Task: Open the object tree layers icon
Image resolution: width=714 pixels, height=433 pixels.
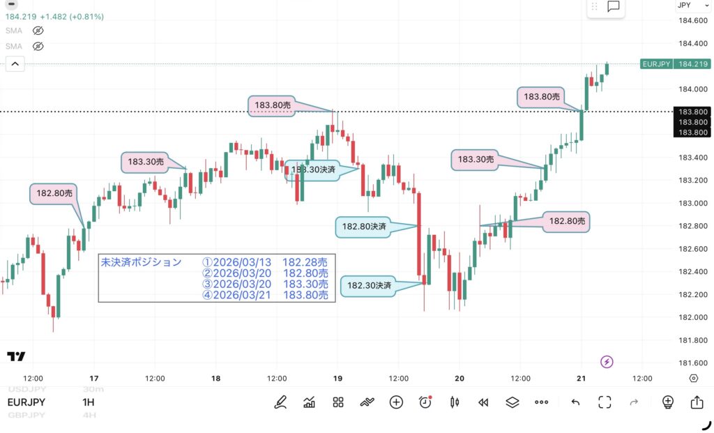Action: [512, 402]
